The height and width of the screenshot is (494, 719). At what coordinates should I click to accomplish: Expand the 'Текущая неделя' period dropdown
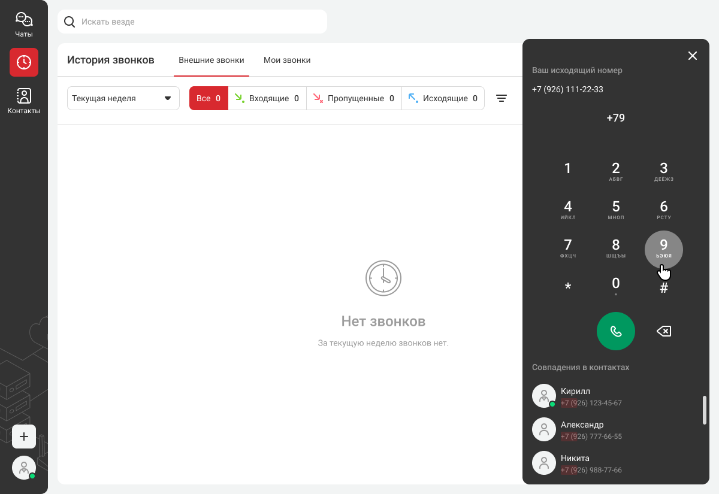pos(123,98)
